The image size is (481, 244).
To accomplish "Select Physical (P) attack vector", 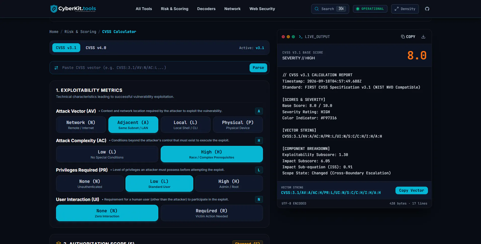I will click(x=238, y=125).
